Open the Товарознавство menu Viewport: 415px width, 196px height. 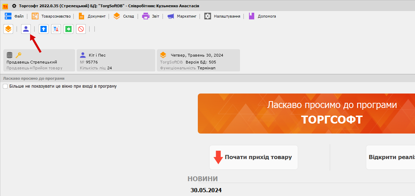[51, 16]
